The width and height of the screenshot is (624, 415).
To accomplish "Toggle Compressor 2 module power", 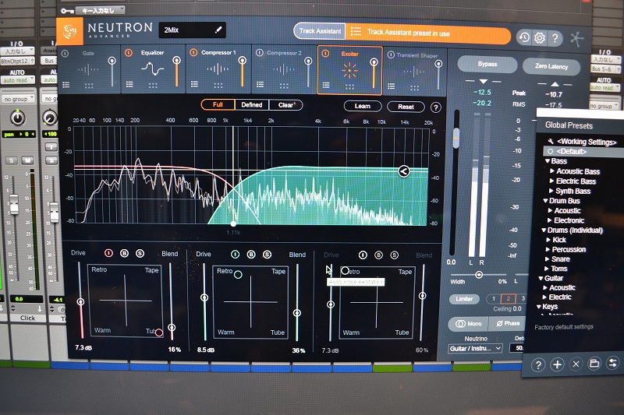I will [260, 52].
